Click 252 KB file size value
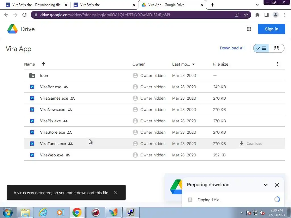 (219, 155)
